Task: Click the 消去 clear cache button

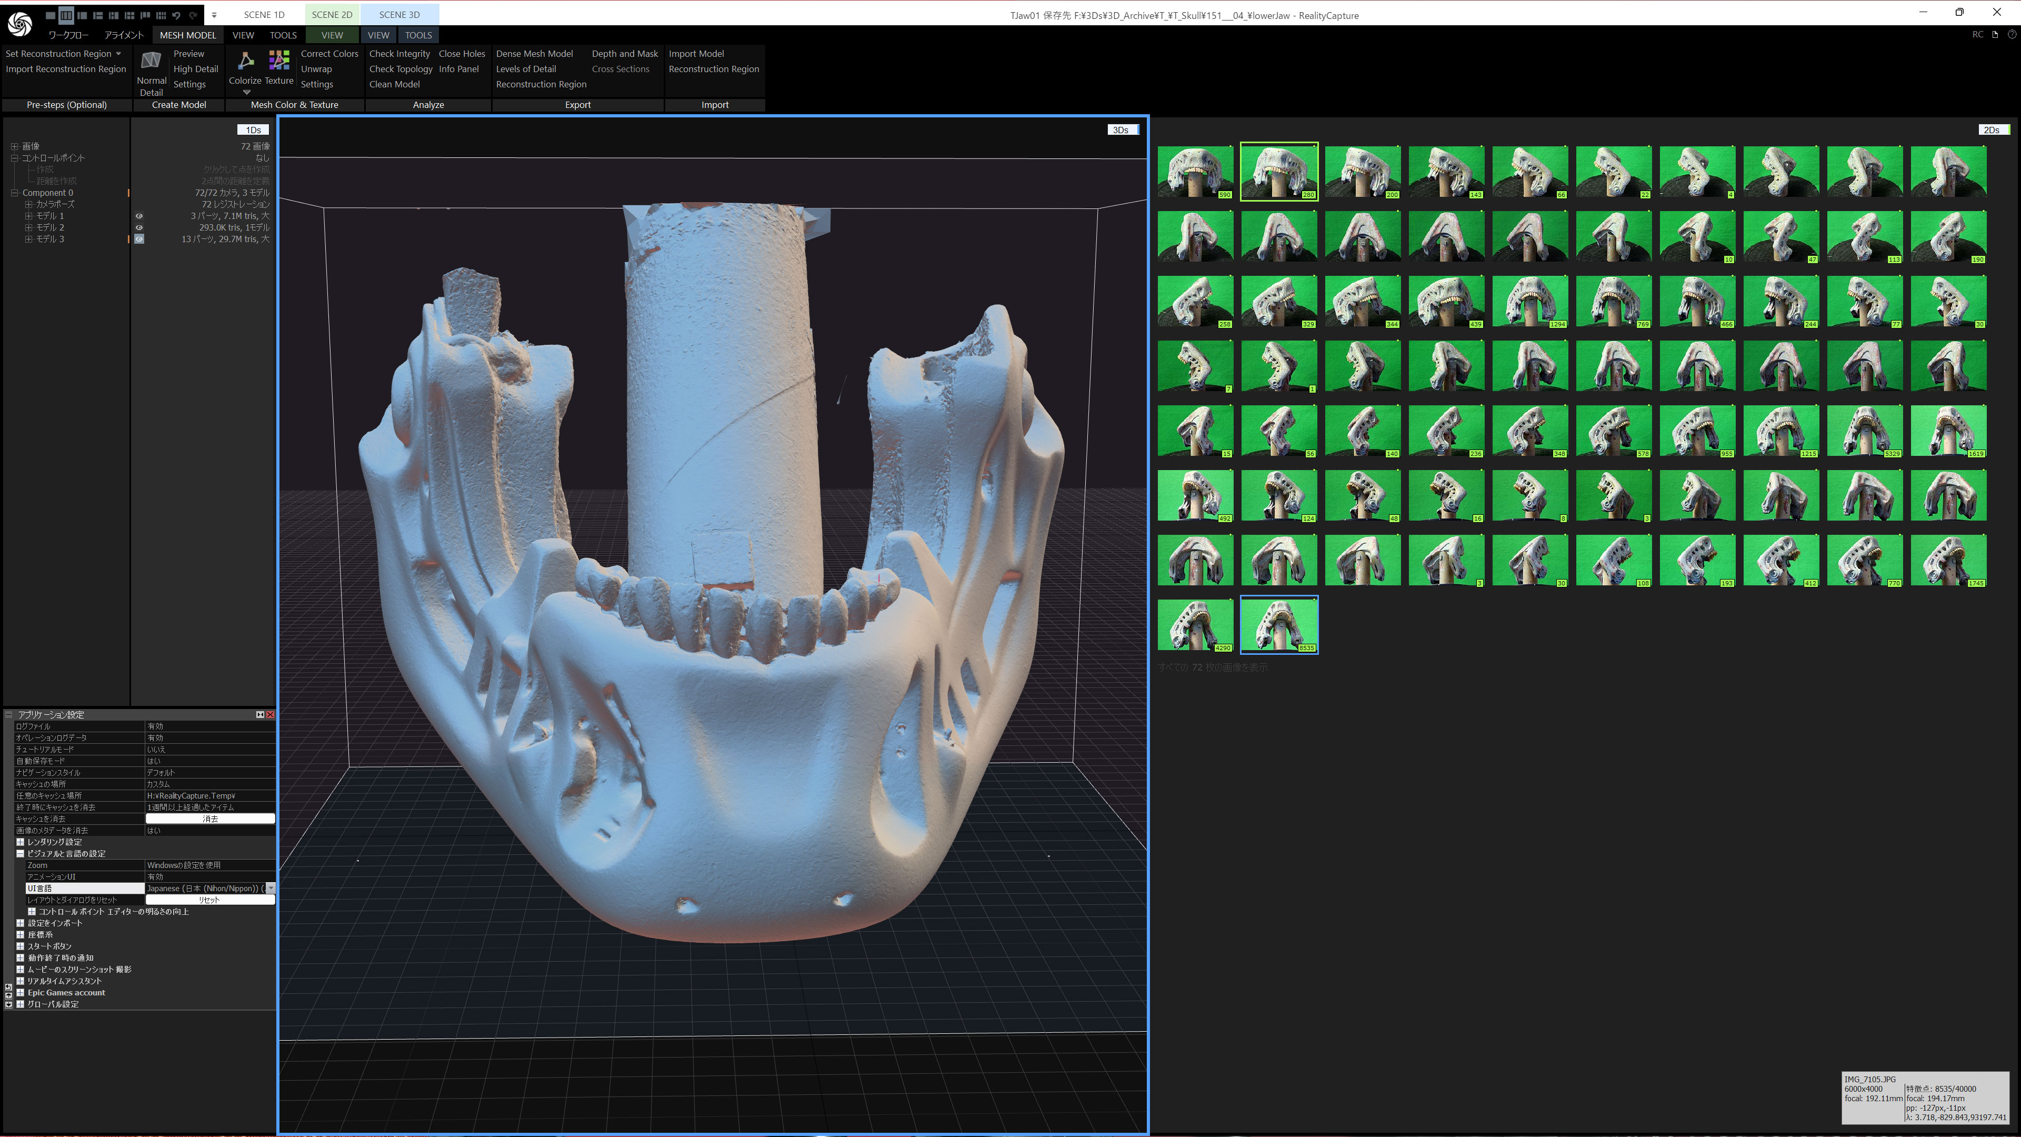Action: tap(211, 819)
